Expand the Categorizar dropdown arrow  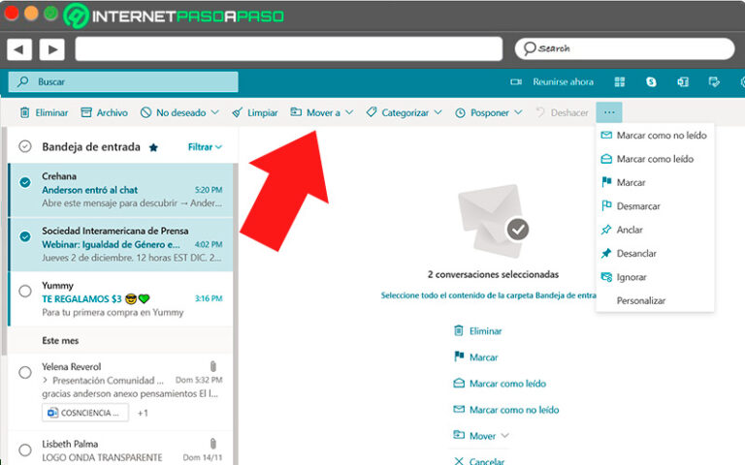coord(437,112)
